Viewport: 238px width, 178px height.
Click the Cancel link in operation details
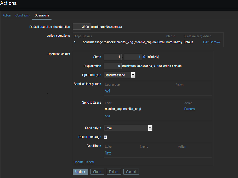pyautogui.click(x=89, y=162)
